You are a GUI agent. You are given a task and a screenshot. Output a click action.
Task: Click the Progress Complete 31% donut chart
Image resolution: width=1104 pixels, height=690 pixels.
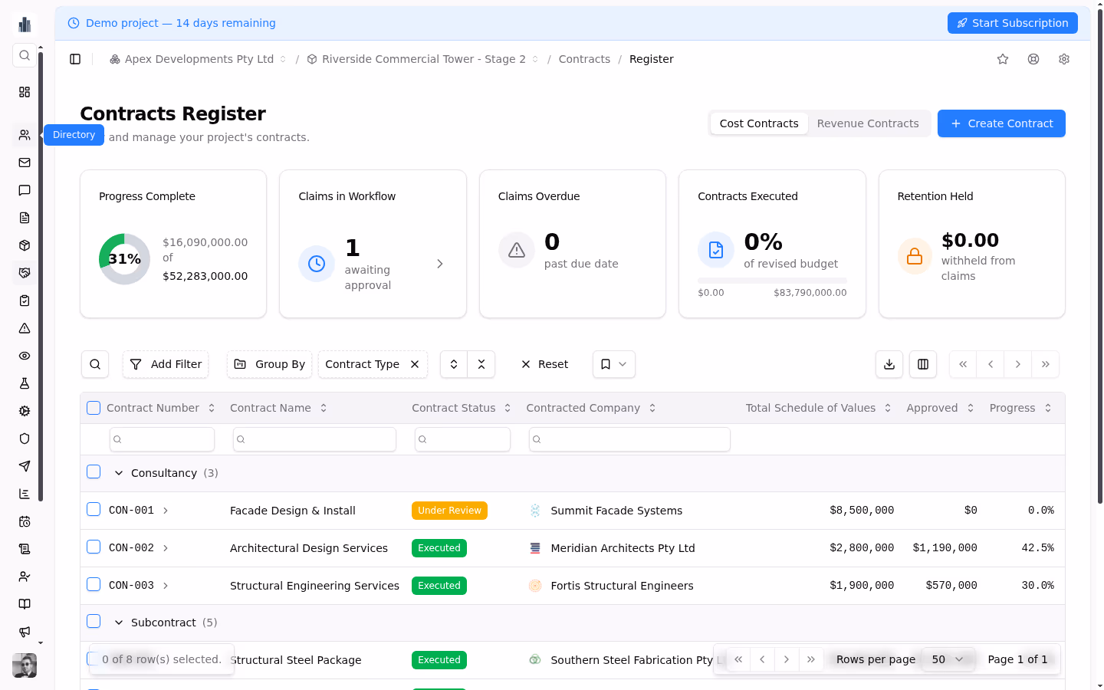pos(124,259)
